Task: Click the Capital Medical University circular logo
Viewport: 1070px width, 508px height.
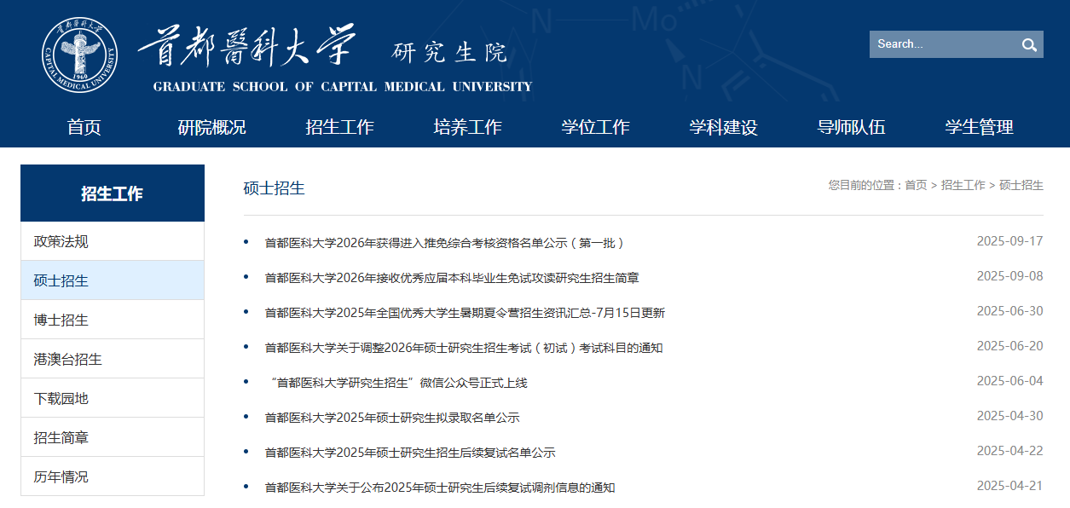Action: [80, 55]
